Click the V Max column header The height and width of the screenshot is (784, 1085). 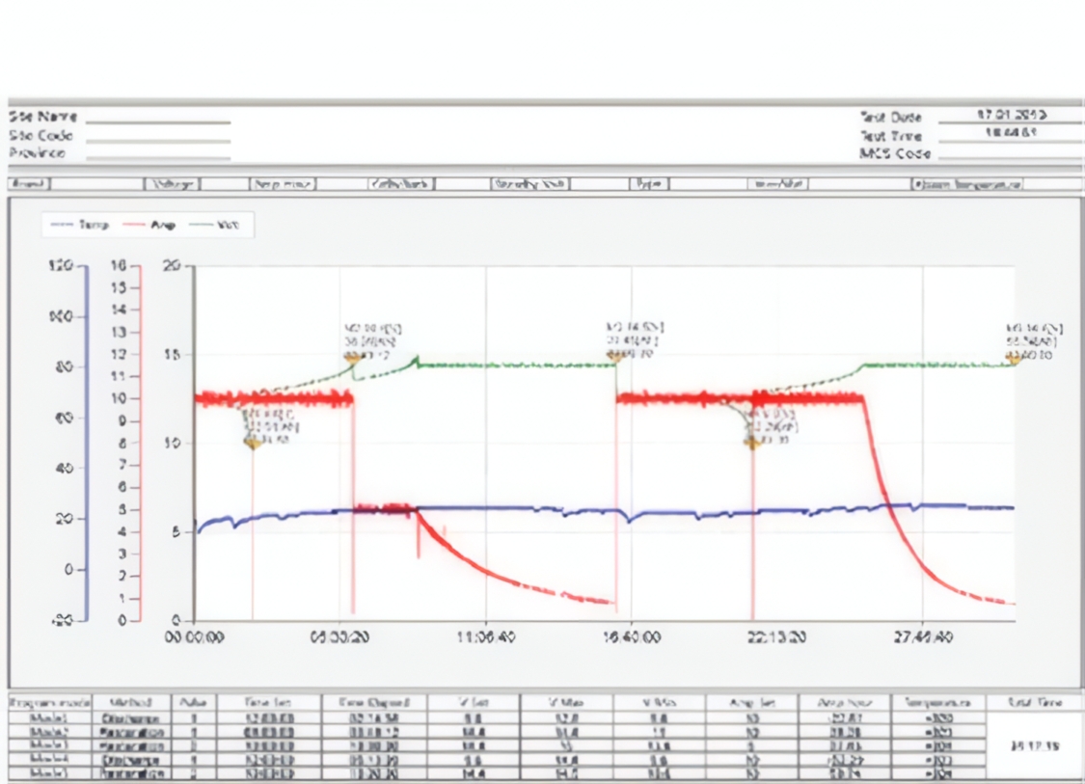coord(565,703)
